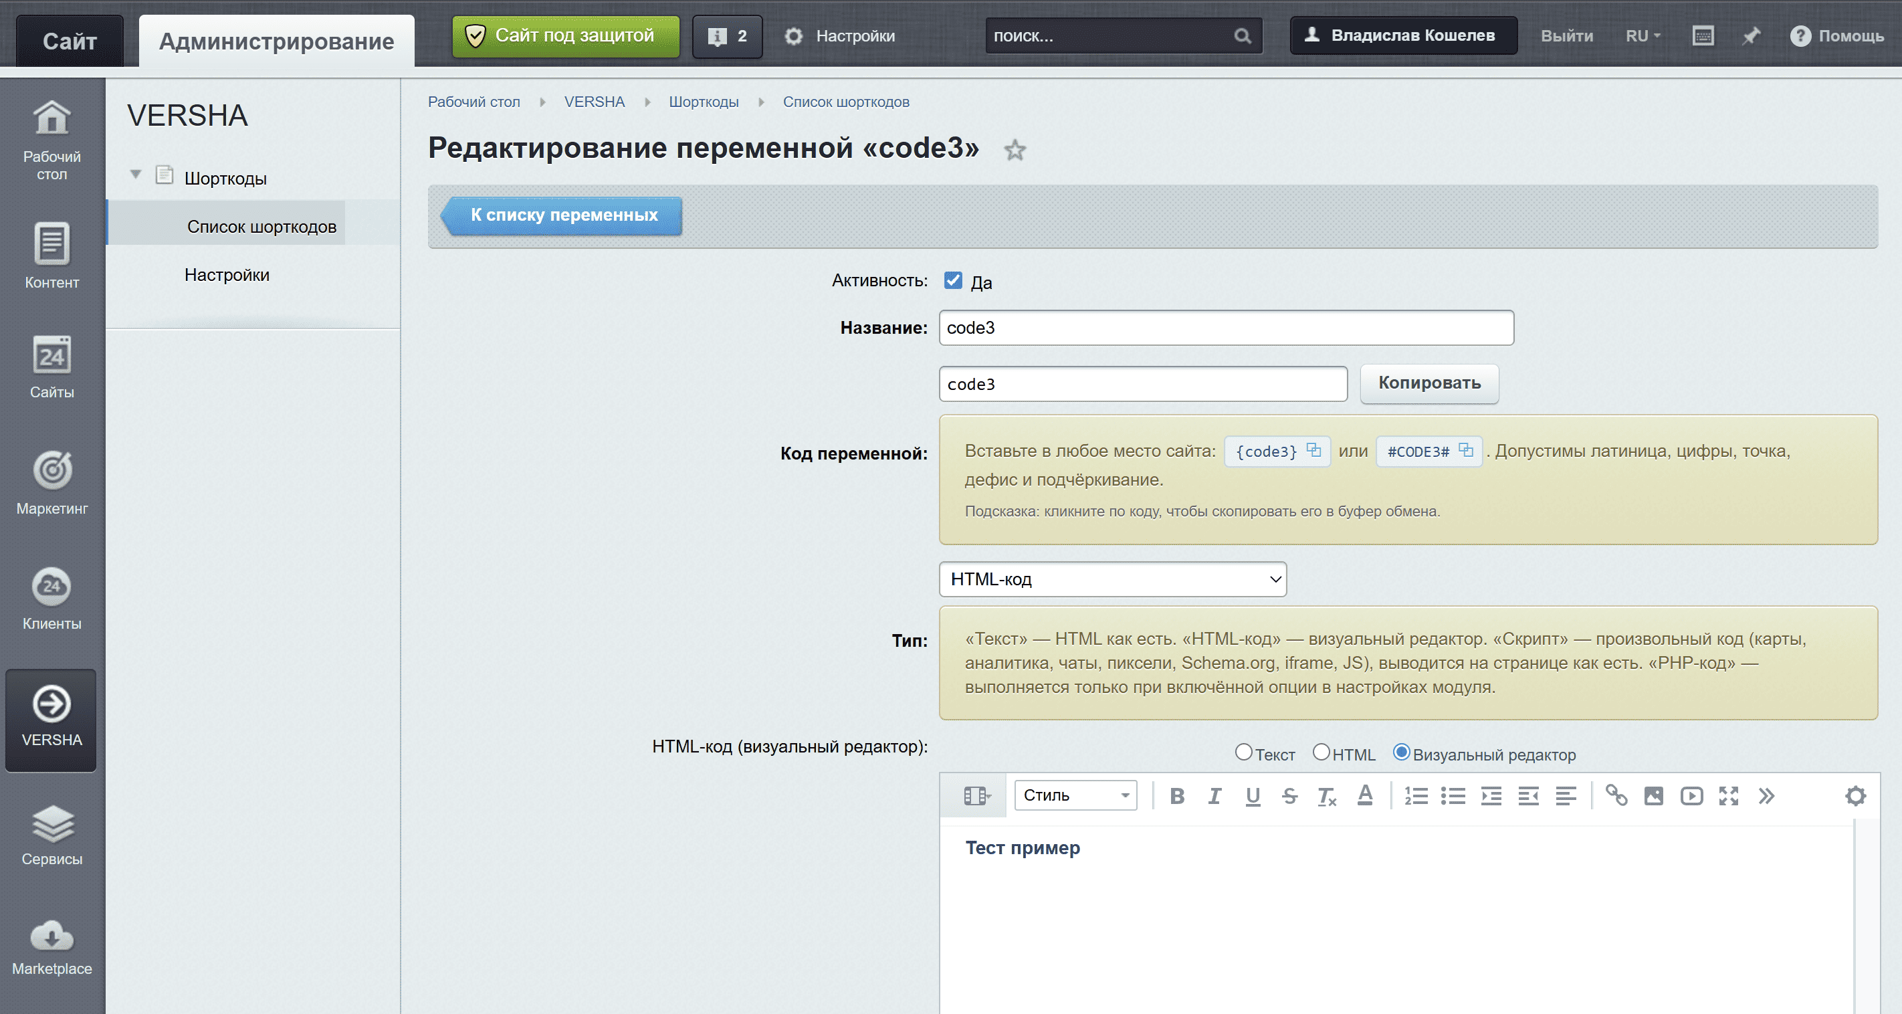This screenshot has width=1902, height=1014.
Task: Collapse the Шорткоды tree node
Action: click(136, 175)
